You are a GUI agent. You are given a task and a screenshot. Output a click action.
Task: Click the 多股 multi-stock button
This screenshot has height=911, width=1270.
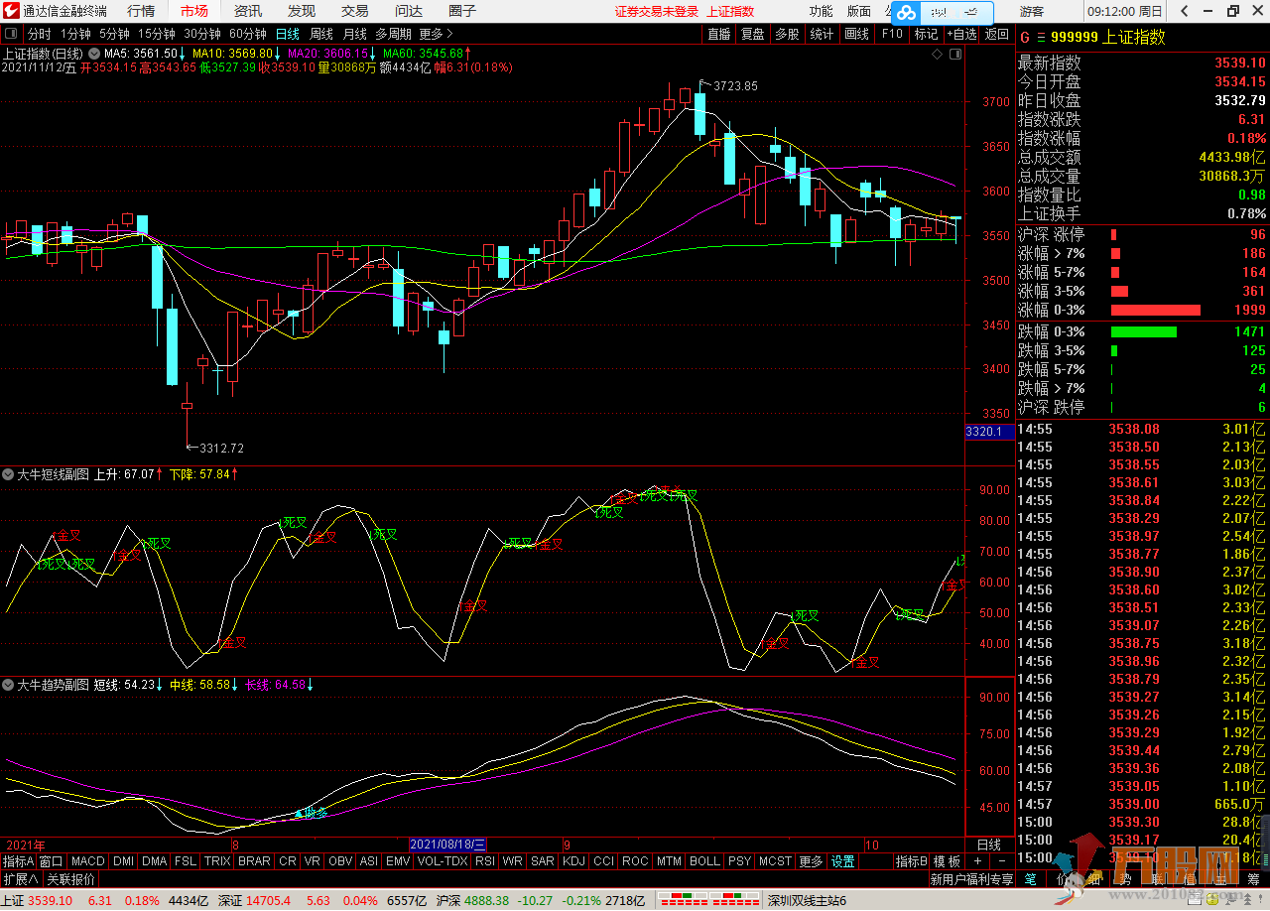[787, 34]
